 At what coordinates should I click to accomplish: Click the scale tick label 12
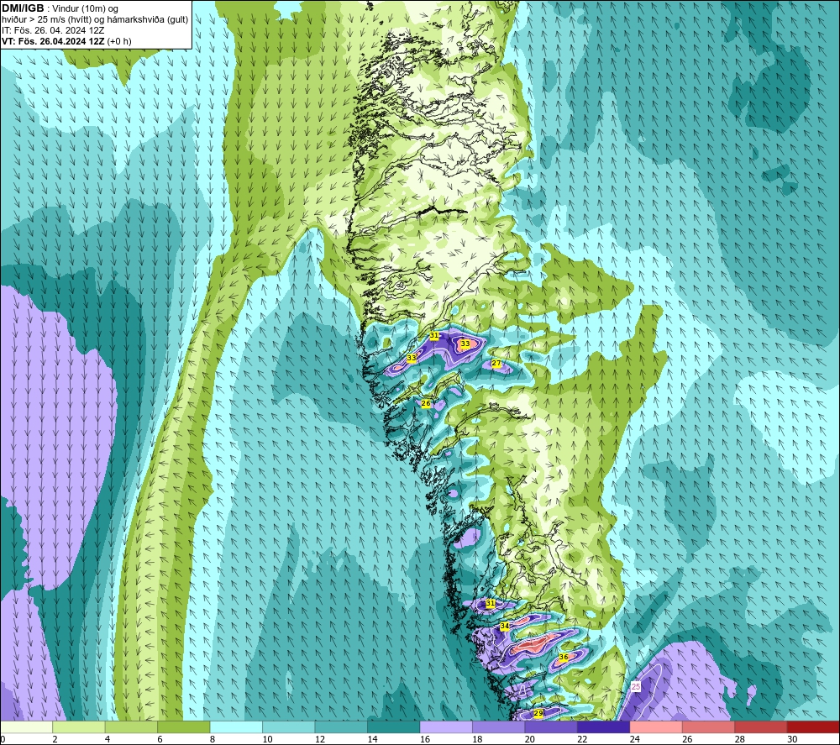320,739
